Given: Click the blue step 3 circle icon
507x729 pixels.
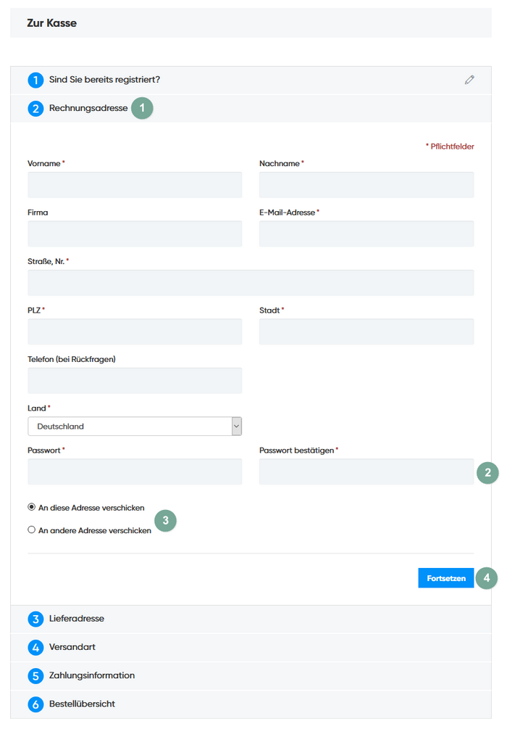Looking at the screenshot, I should [x=35, y=619].
